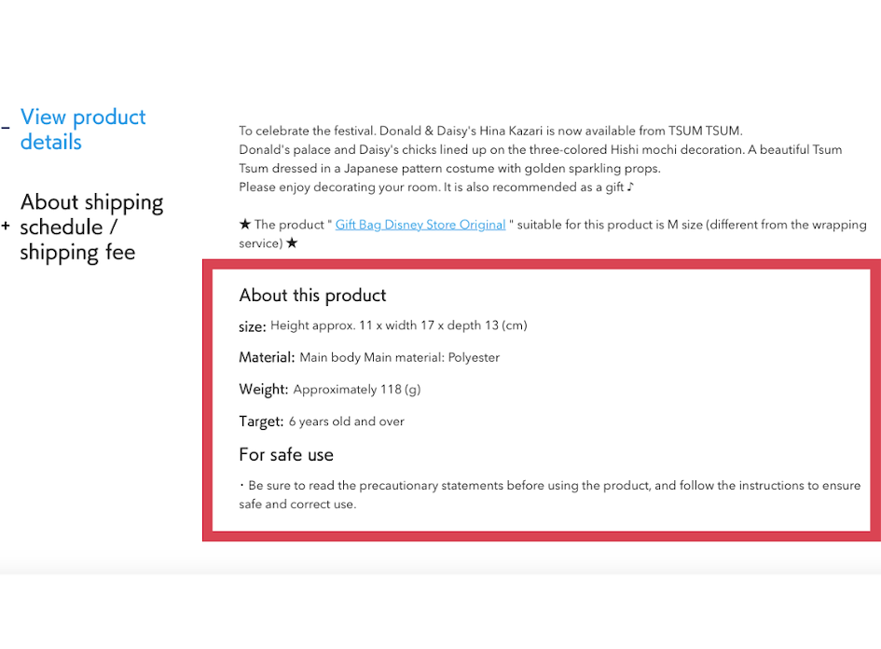The width and height of the screenshot is (881, 649).
Task: Click the '6 years old and over' text
Action: (347, 421)
